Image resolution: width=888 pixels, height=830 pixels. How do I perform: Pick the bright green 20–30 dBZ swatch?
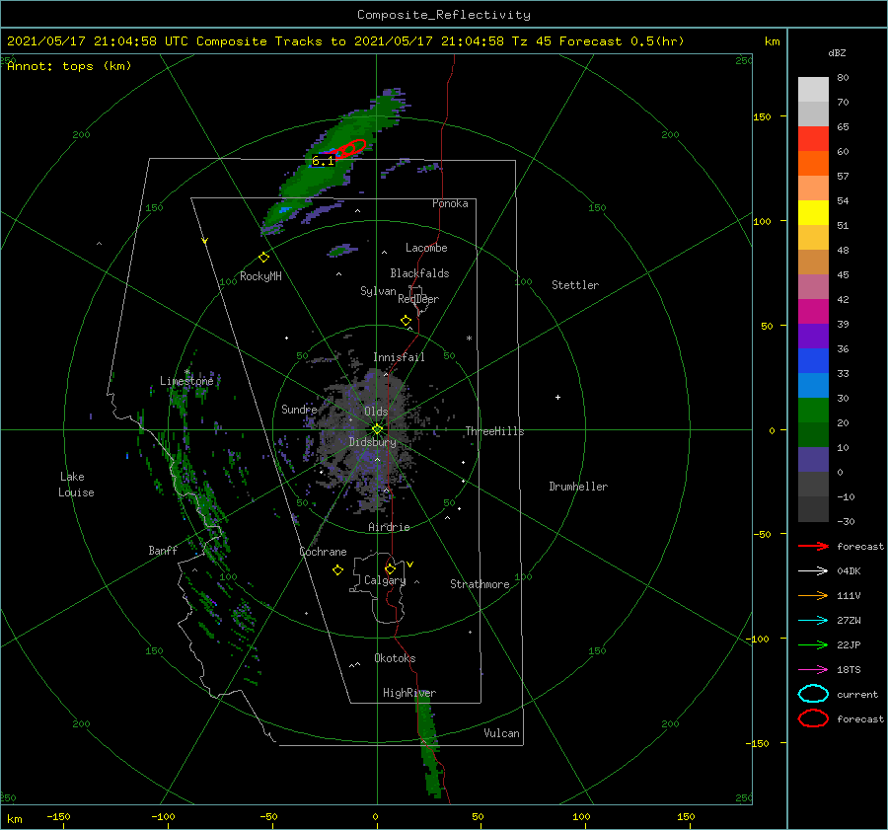tap(813, 411)
